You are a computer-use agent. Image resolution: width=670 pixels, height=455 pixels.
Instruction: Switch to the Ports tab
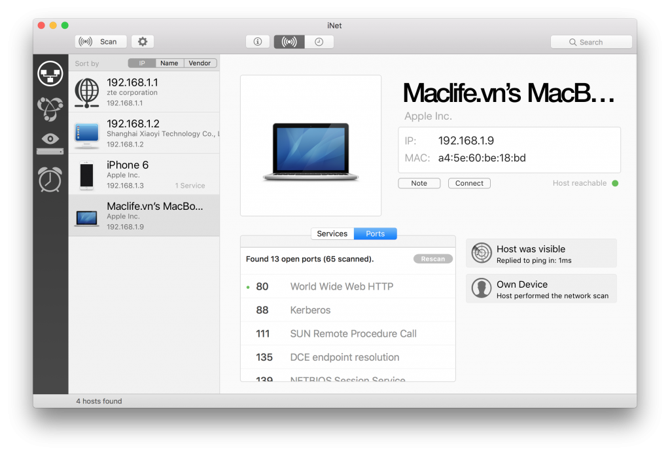coord(375,233)
